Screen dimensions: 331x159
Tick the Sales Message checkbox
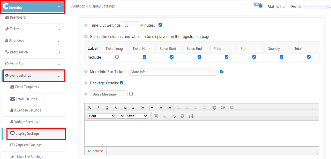[131, 94]
